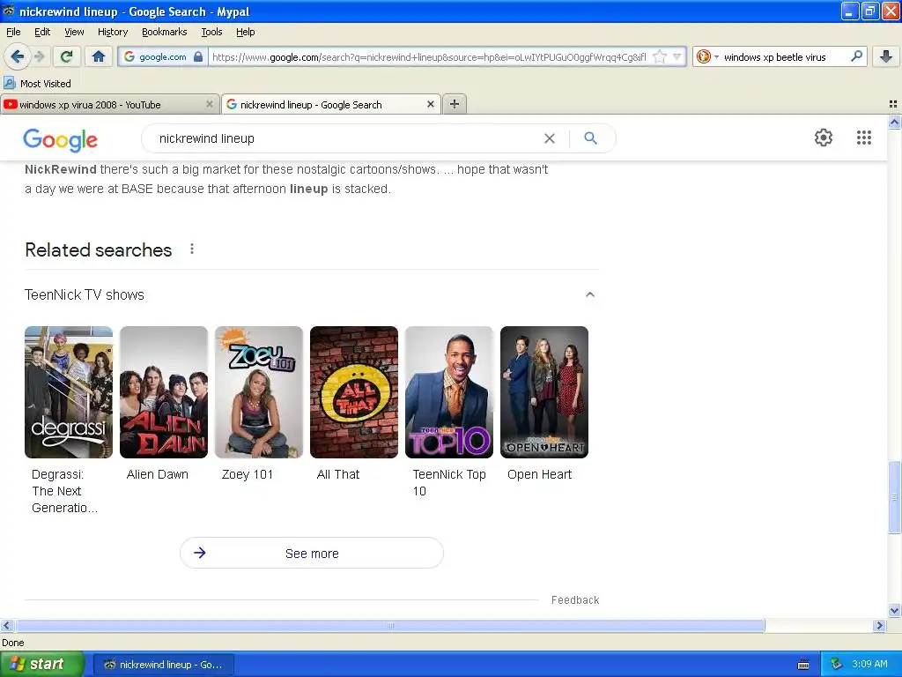This screenshot has width=902, height=677.
Task: Open the Downloads arrow button
Action: coord(886,56)
